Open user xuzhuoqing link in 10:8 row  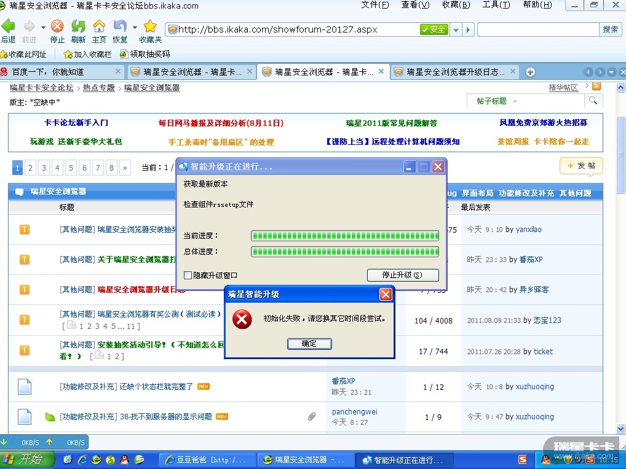tap(534, 387)
